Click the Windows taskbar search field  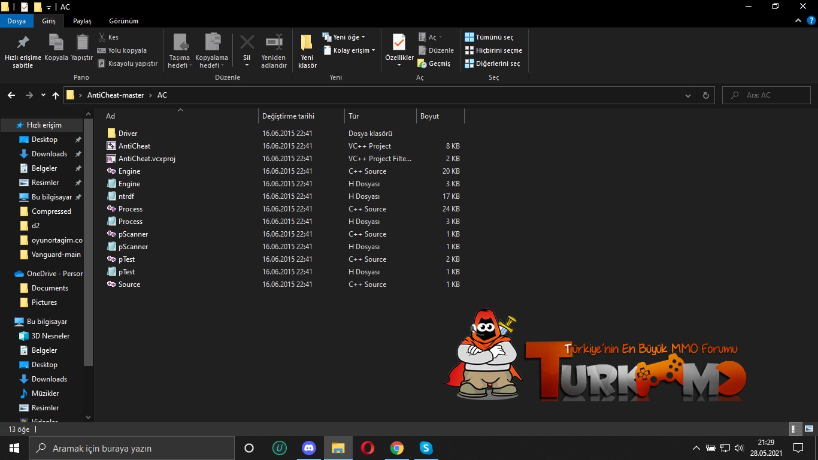pos(132,448)
